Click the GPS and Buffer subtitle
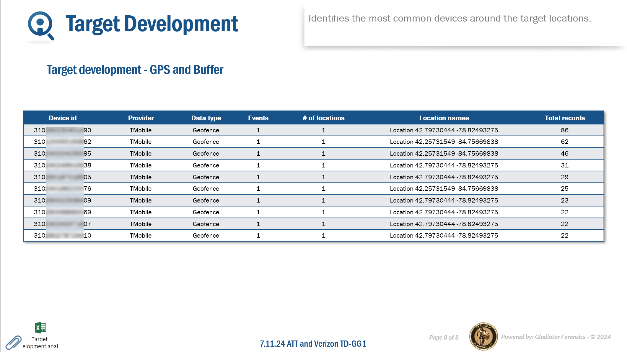This screenshot has height=352, width=627. click(x=135, y=70)
